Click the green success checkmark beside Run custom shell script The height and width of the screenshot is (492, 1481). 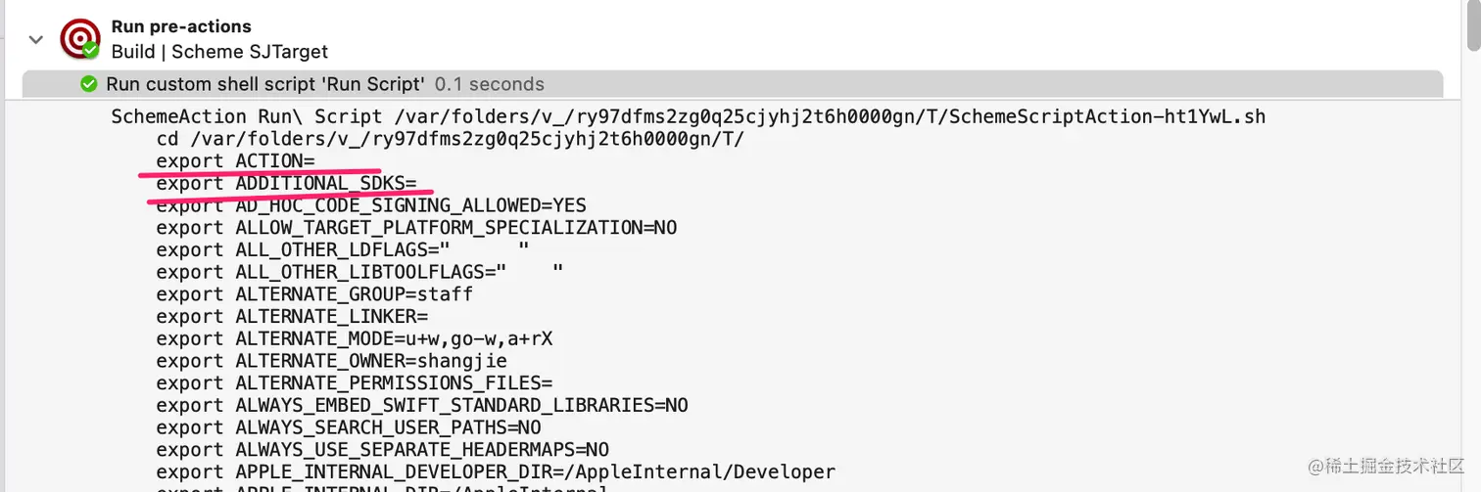(89, 84)
